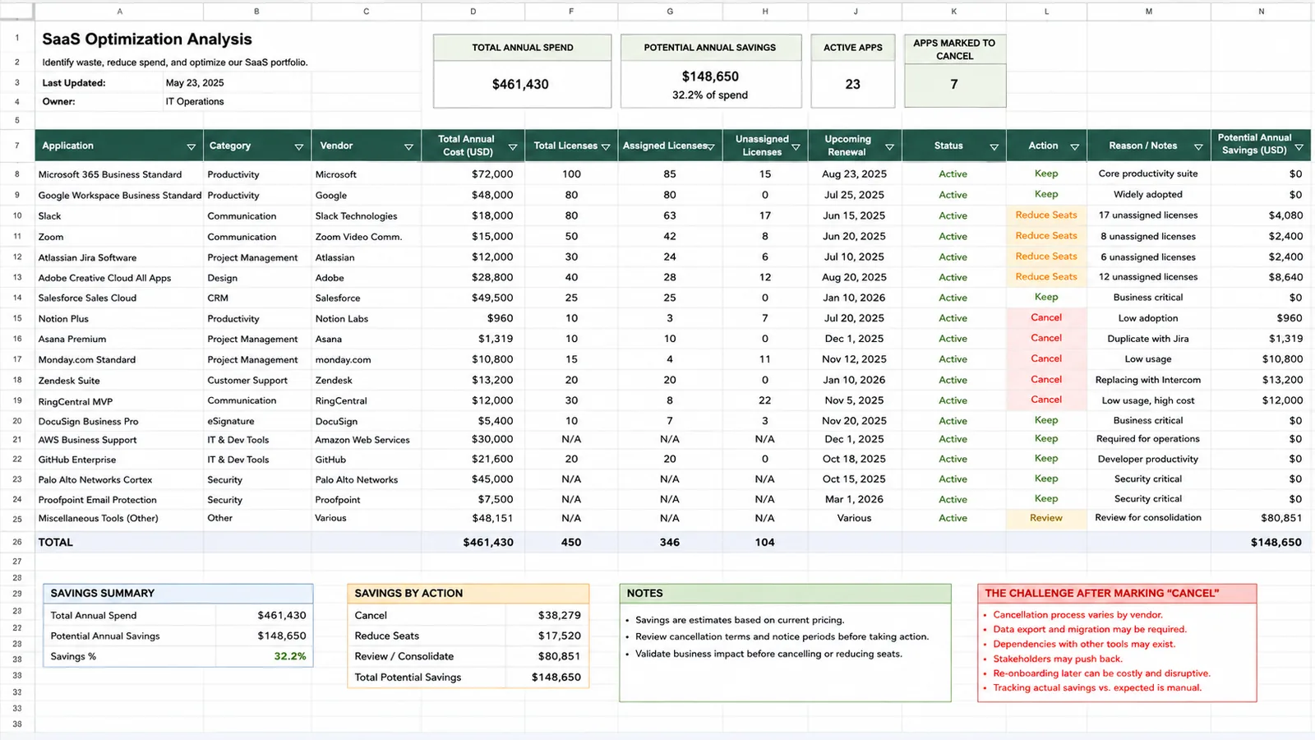1315x740 pixels.
Task: Select column A header
Action: tap(119, 12)
